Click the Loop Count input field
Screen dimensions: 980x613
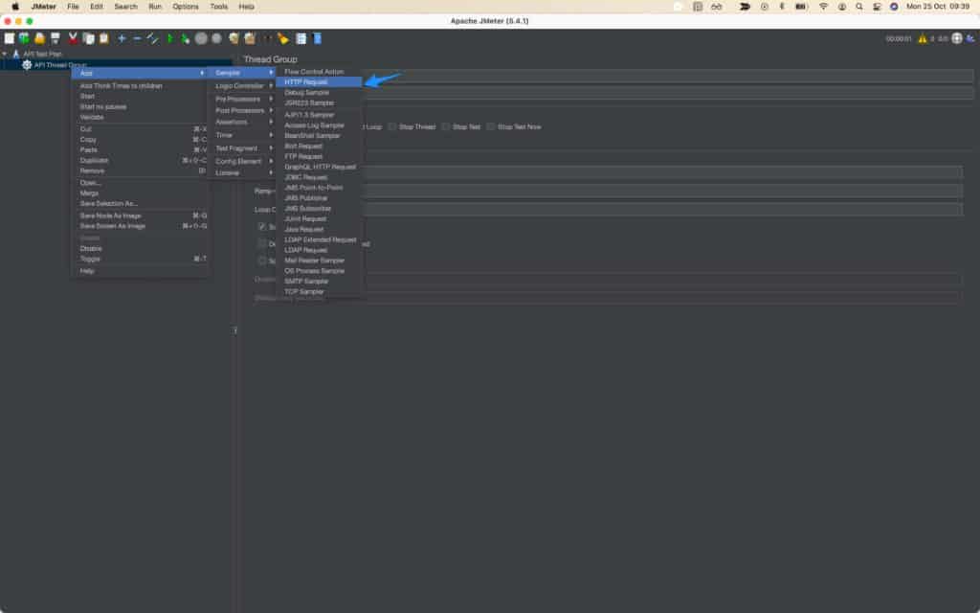coord(662,209)
